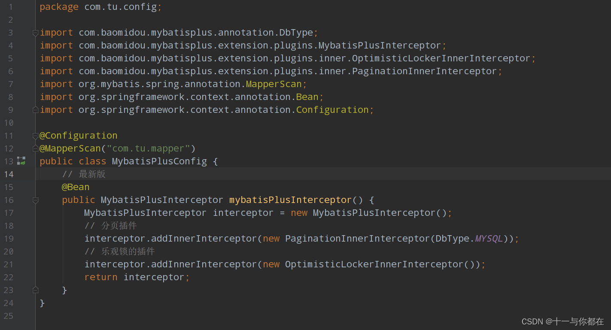Toggle the fold marker beside @MapperScan

click(x=36, y=148)
